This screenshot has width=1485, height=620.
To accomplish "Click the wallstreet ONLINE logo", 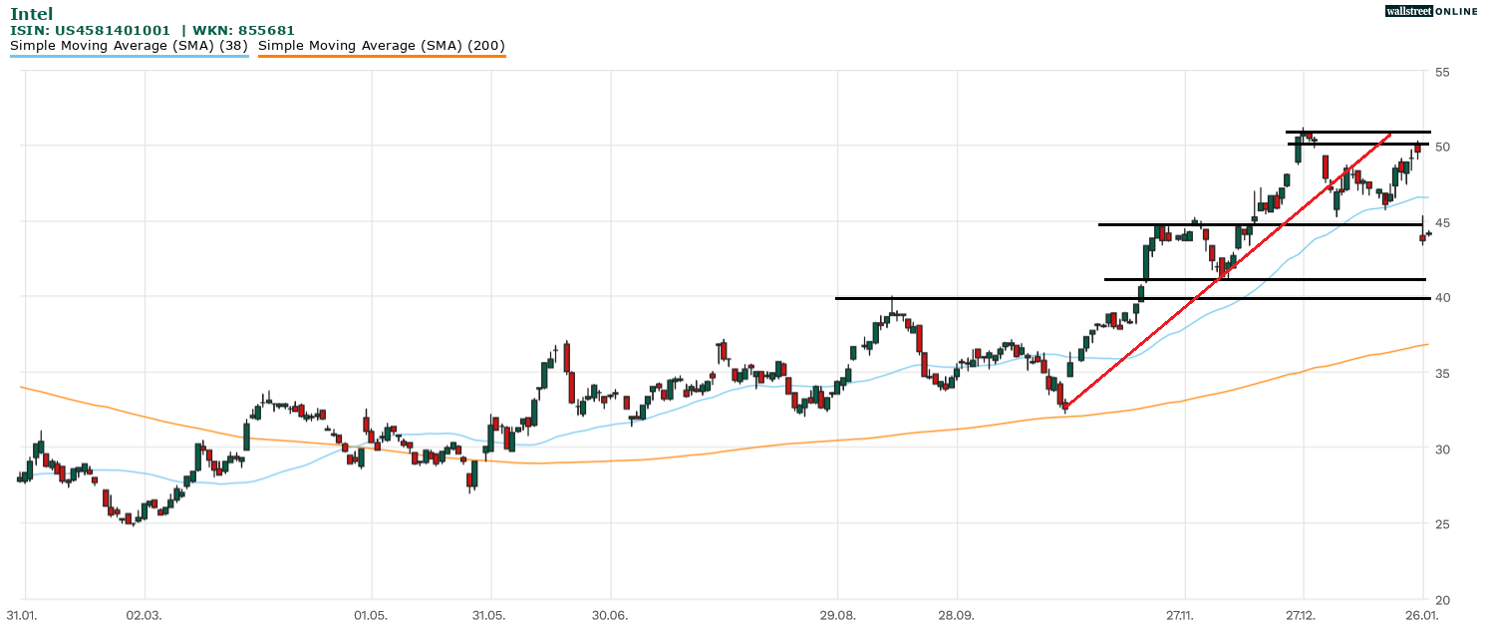I will pyautogui.click(x=1431, y=11).
